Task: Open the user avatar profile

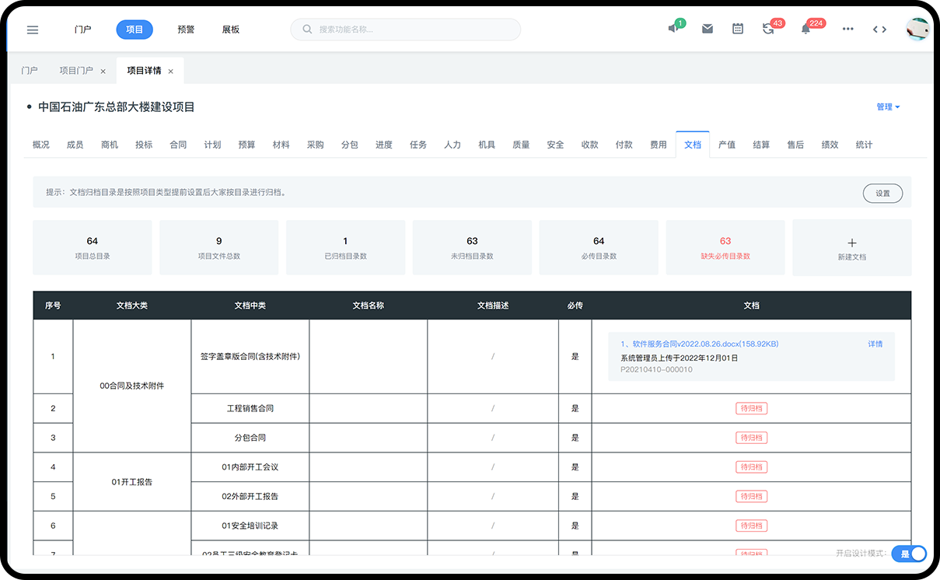Action: [x=917, y=30]
